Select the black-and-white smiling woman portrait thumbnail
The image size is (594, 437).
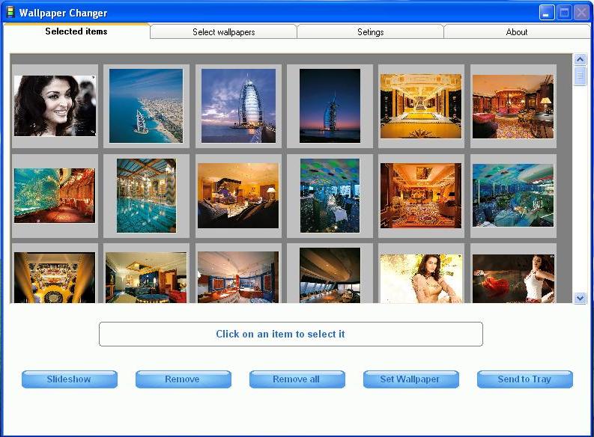click(x=55, y=106)
